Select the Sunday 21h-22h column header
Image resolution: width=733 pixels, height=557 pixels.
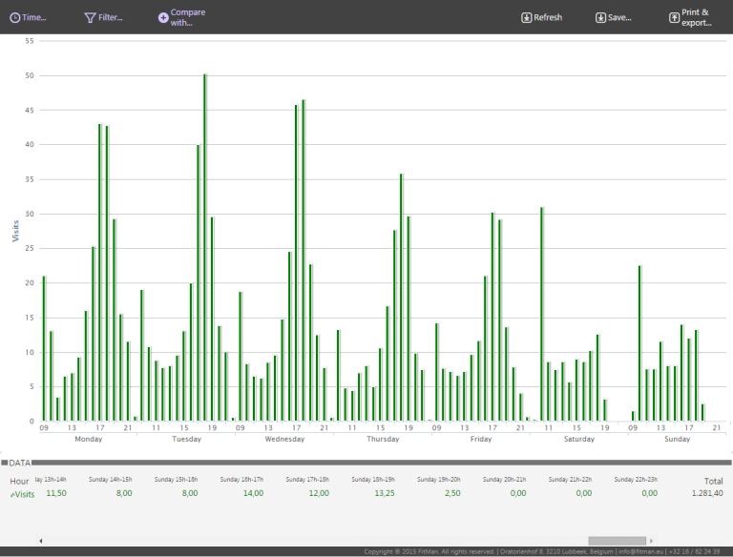coord(571,480)
